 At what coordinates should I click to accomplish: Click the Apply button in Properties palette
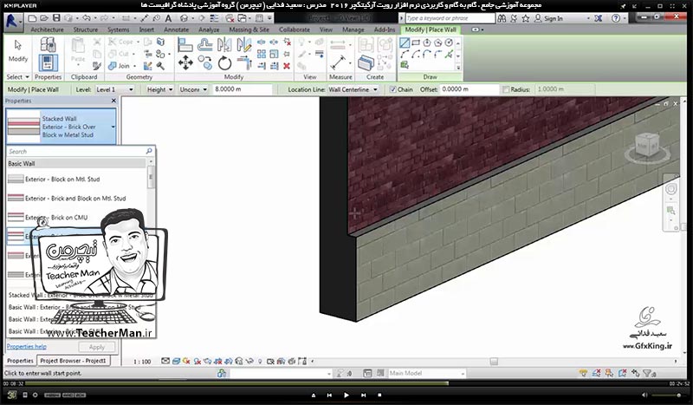pos(97,347)
